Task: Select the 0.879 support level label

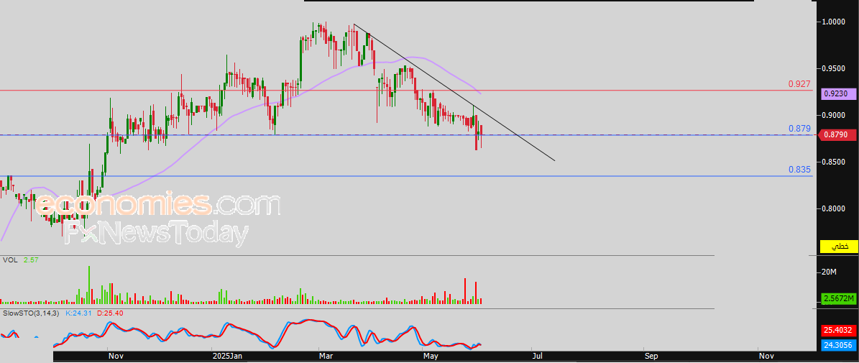Action: click(x=799, y=129)
